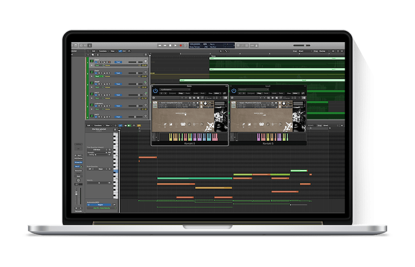Click Editor in the Casio plug-in window
Image resolution: width=415 pixels, height=267 pixels.
[217, 94]
